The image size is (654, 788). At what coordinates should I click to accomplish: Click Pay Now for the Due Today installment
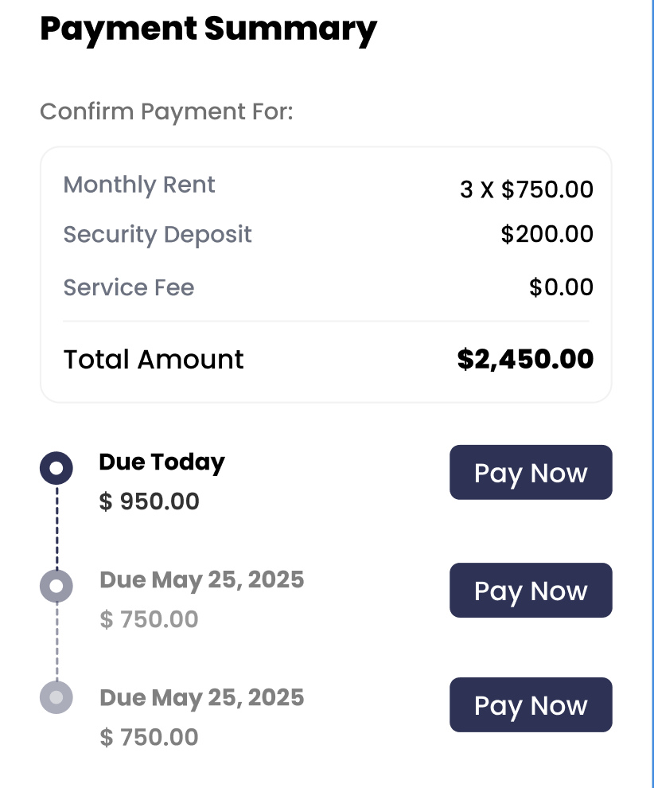[531, 473]
